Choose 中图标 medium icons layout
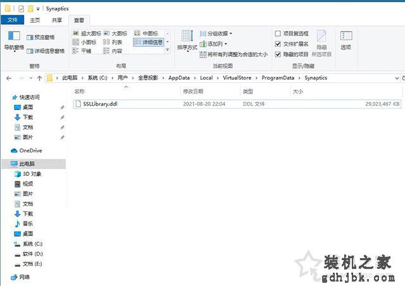The image size is (405, 286). pos(146,34)
